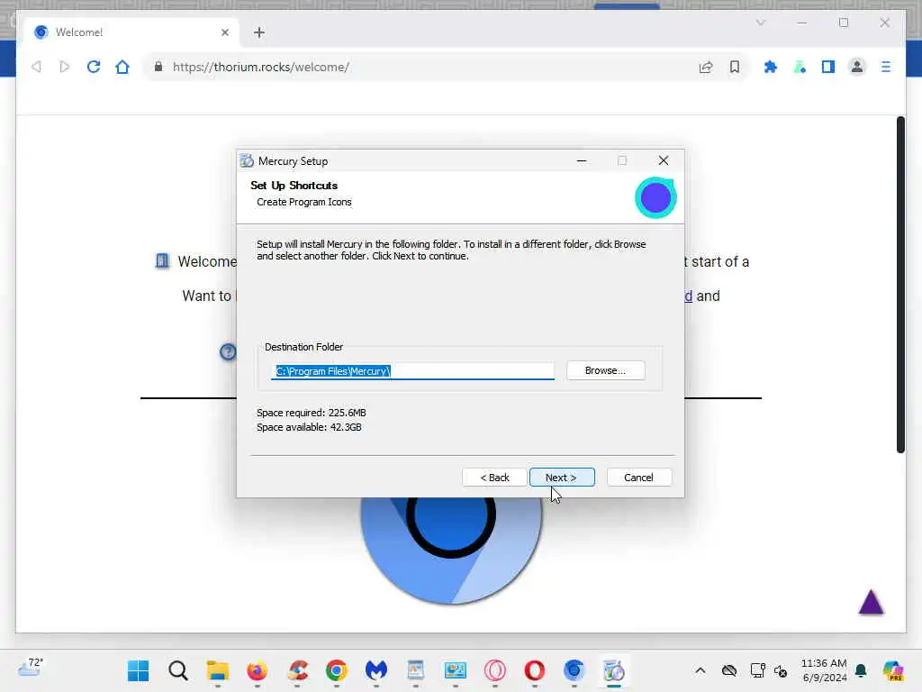Open the taskbar clock and date

click(x=824, y=670)
